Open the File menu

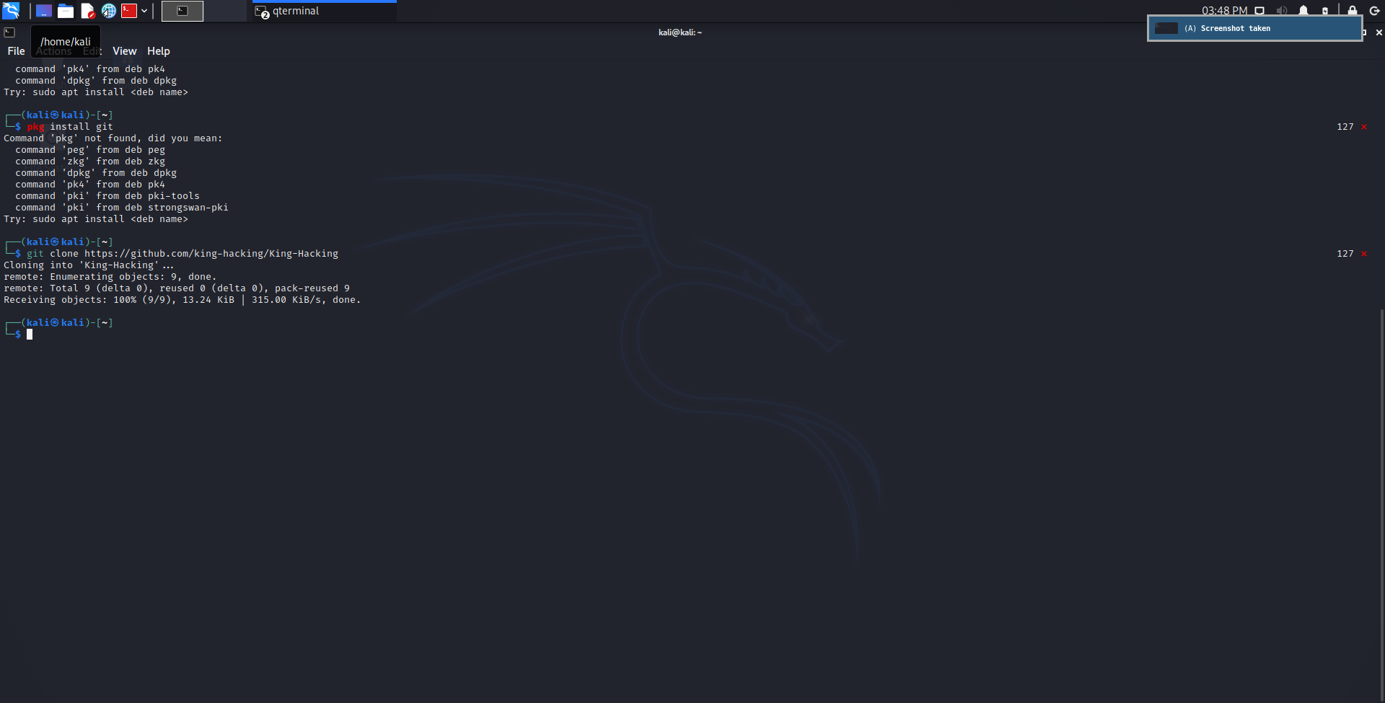pos(16,51)
